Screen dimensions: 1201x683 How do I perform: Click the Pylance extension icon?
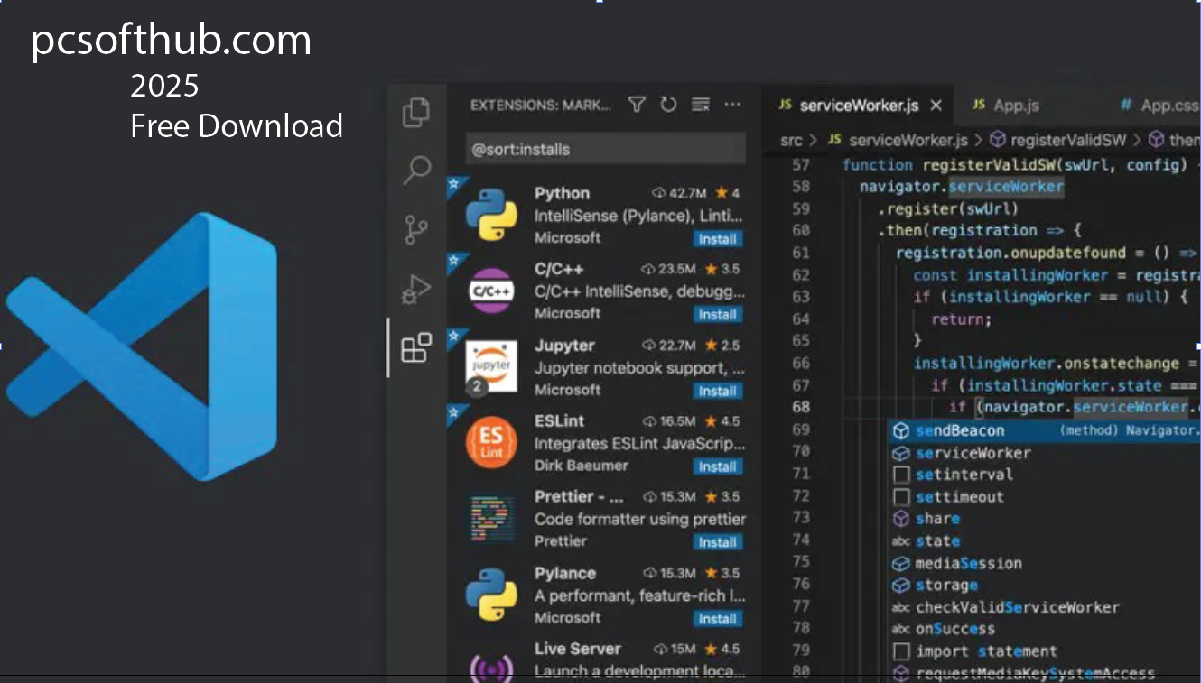point(491,594)
